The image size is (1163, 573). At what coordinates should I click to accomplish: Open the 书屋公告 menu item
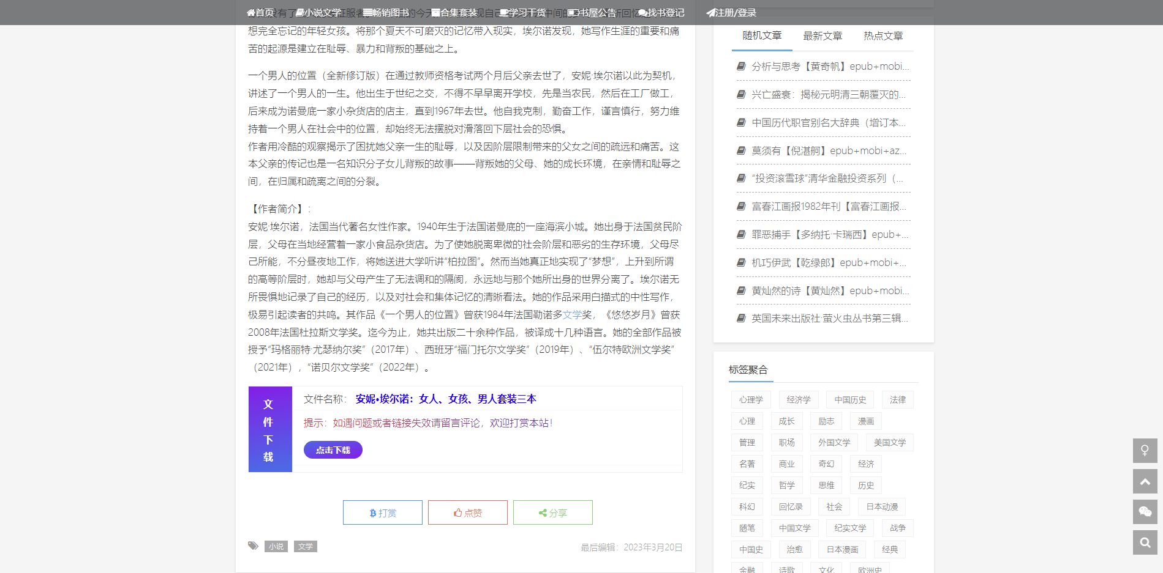click(x=592, y=12)
